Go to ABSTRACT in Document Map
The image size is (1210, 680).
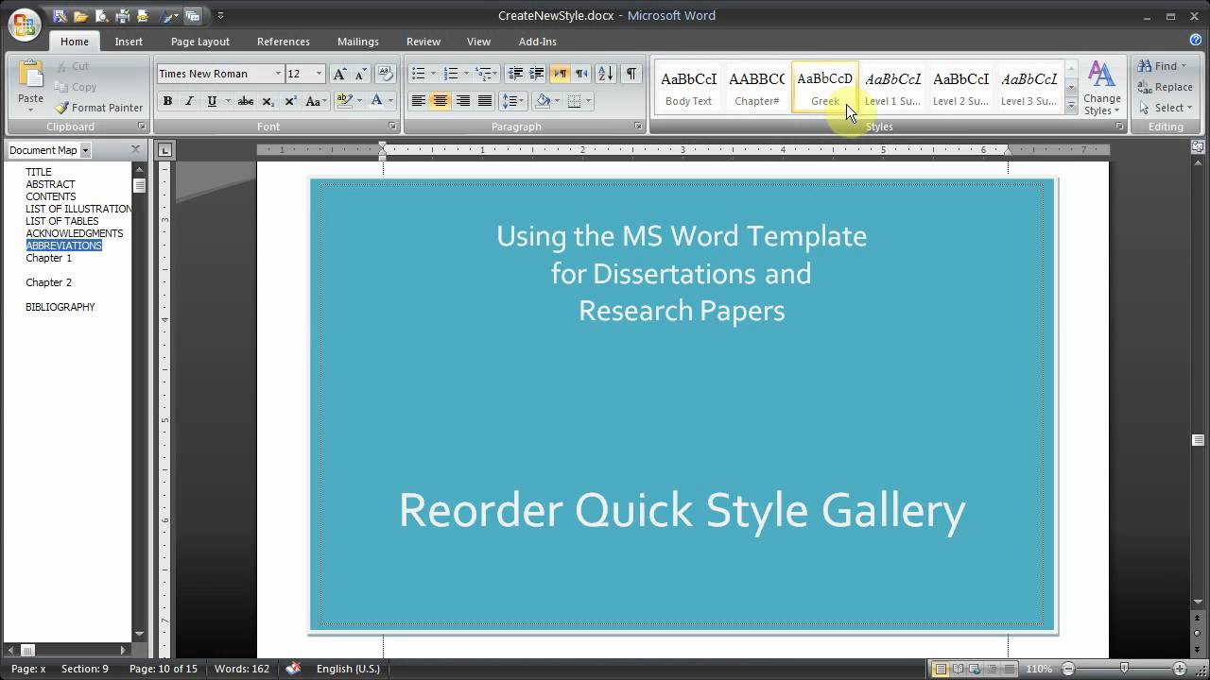pyautogui.click(x=50, y=184)
